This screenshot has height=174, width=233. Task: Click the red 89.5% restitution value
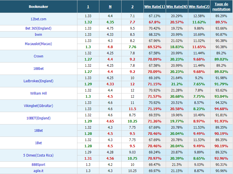pyautogui.click(x=221, y=22)
